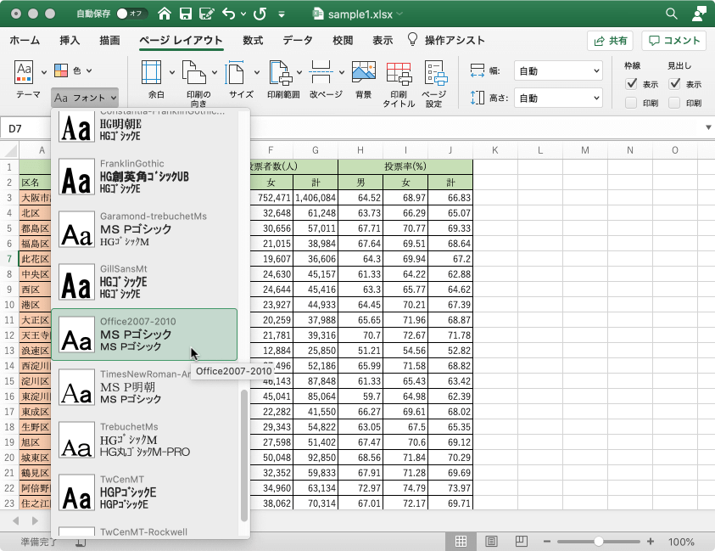Open the Orientation (印刷の向き) icon

point(193,74)
